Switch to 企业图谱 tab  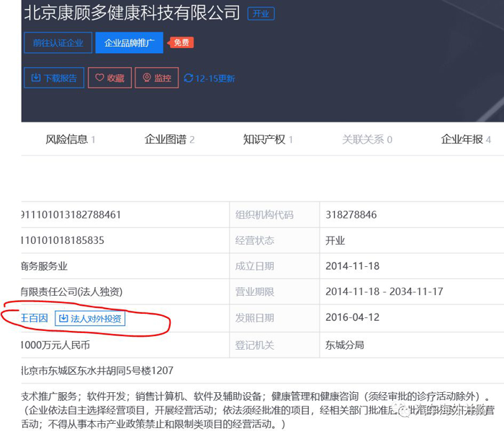(x=169, y=140)
